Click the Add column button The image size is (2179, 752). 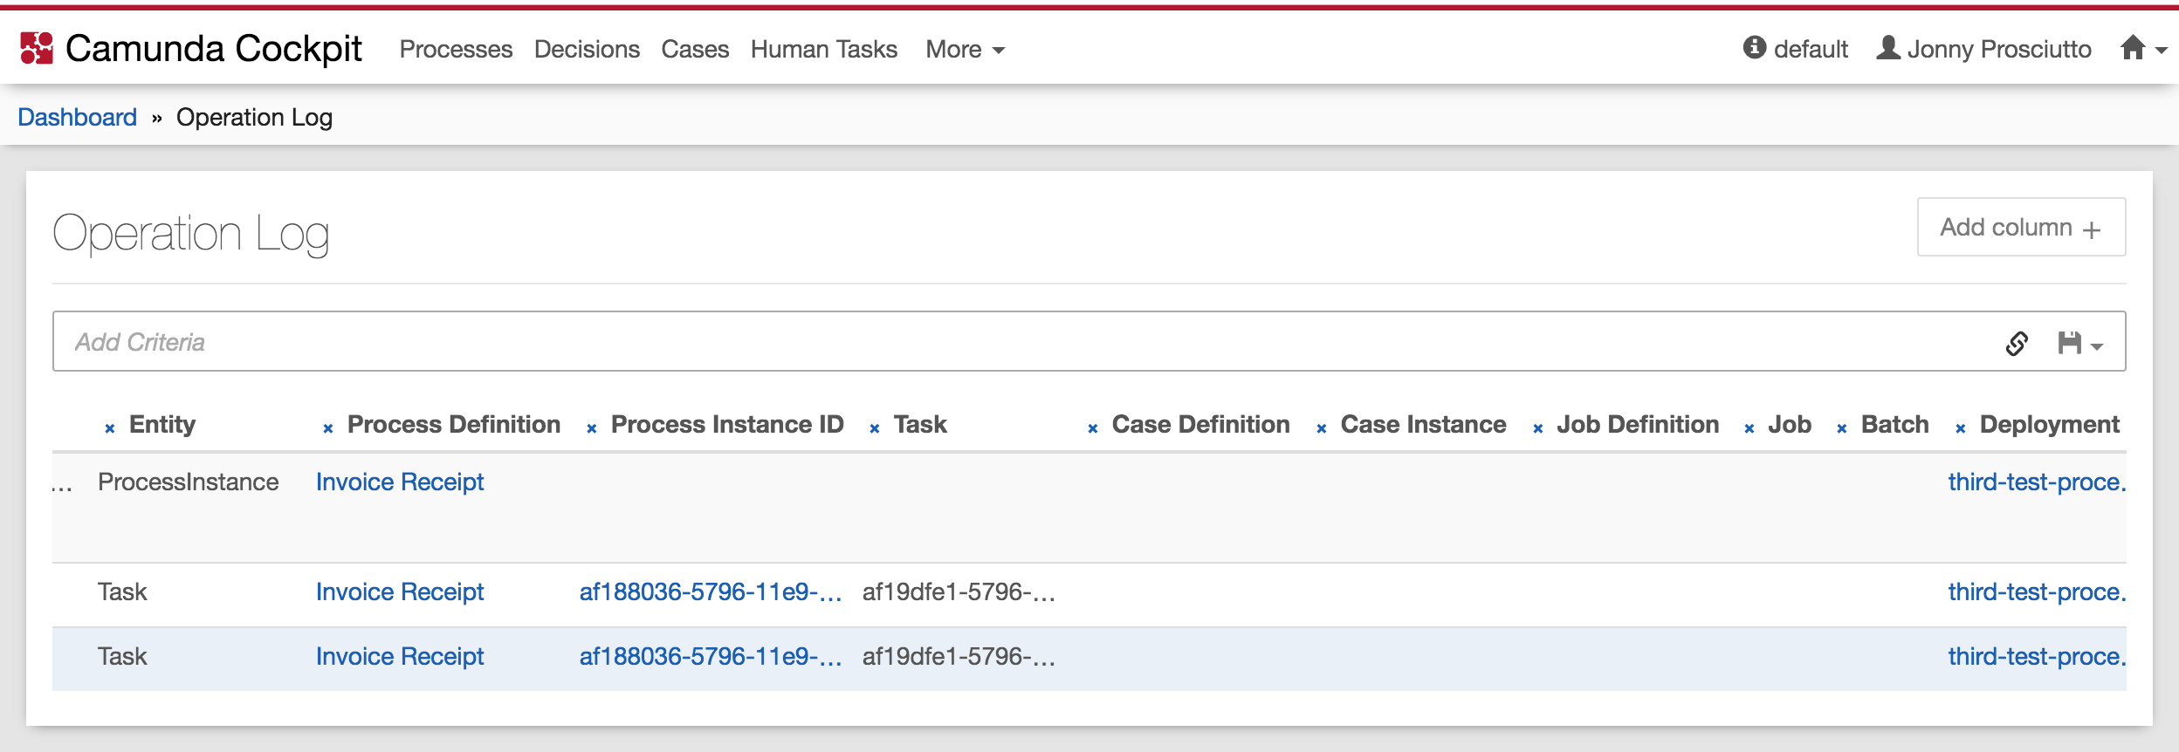2020,228
